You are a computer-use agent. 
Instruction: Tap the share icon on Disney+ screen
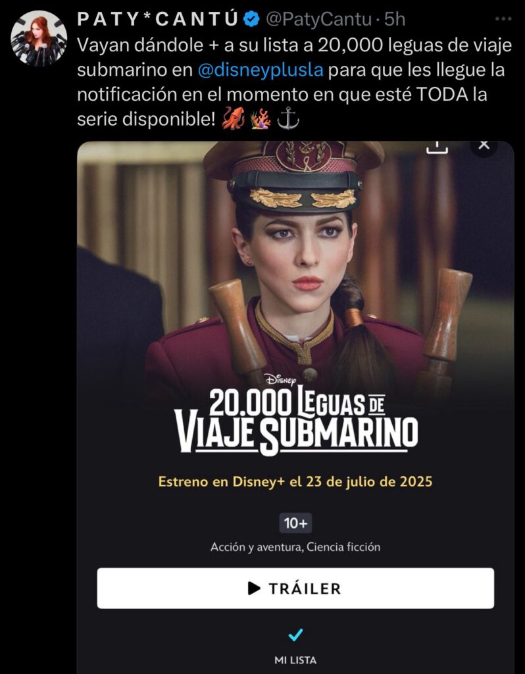(x=437, y=147)
